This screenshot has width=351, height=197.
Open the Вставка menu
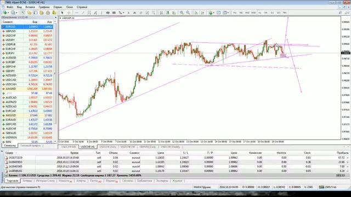point(30,7)
